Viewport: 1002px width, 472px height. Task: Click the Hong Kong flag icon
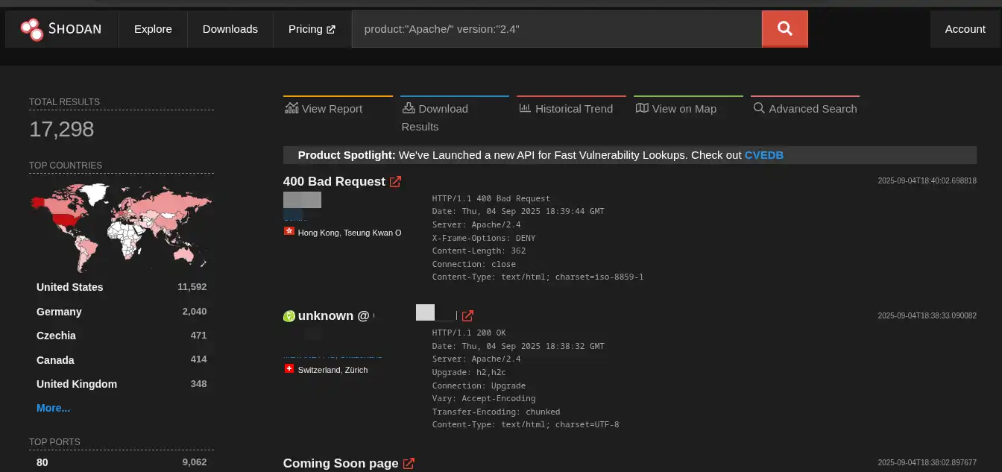click(289, 232)
